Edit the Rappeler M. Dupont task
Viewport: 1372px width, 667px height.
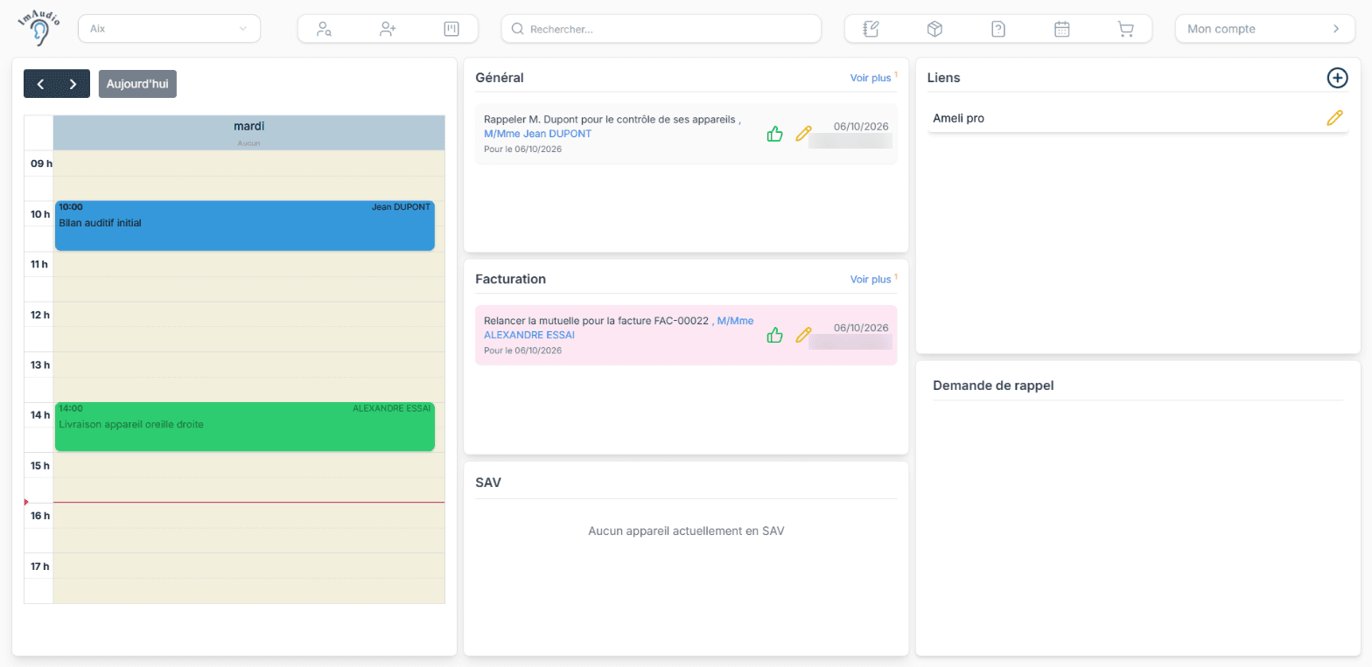tap(803, 134)
